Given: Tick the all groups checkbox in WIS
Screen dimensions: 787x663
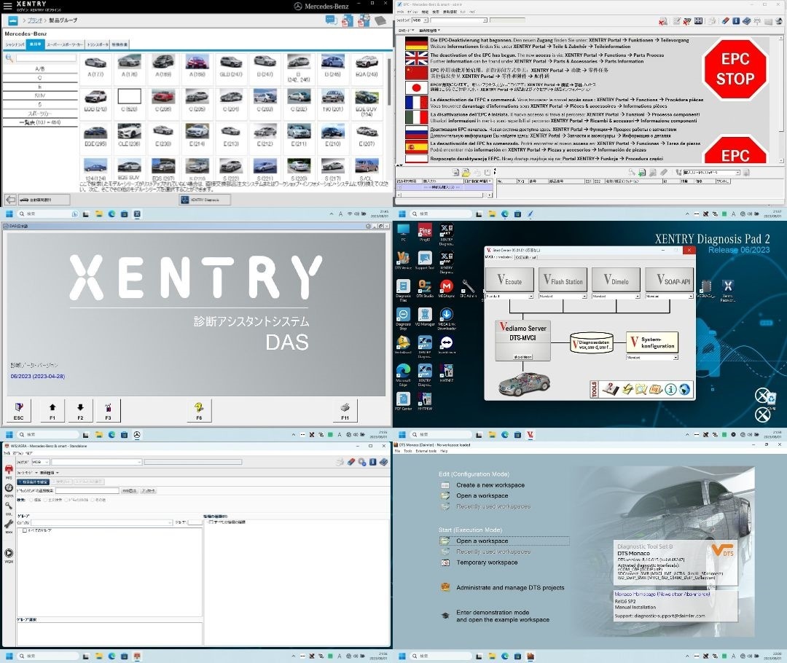Looking at the screenshot, I should pos(25,530).
